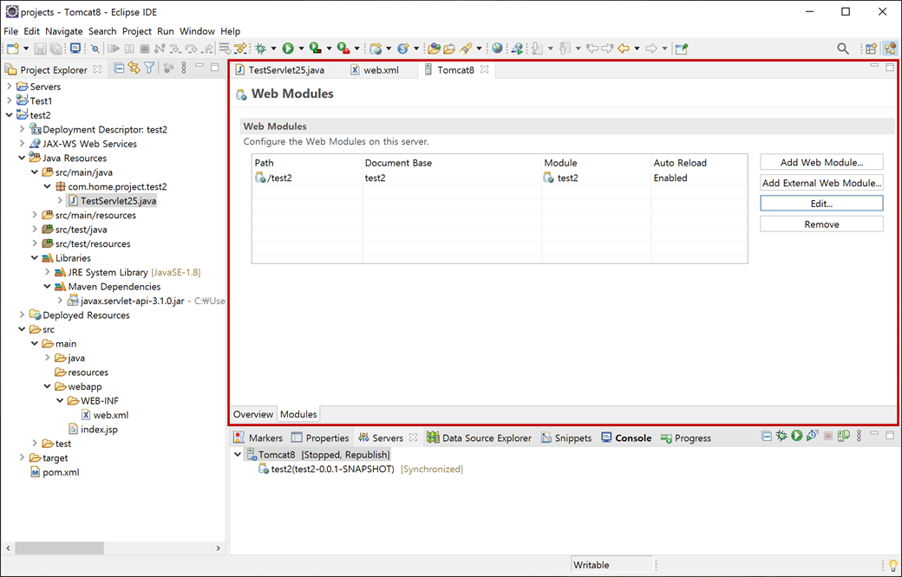Viewport: 902px width, 577px height.
Task: Click the Save toolbar icon
Action: [40, 49]
